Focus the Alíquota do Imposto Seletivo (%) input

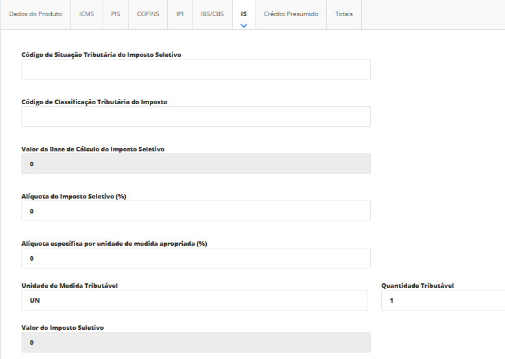pyautogui.click(x=196, y=211)
